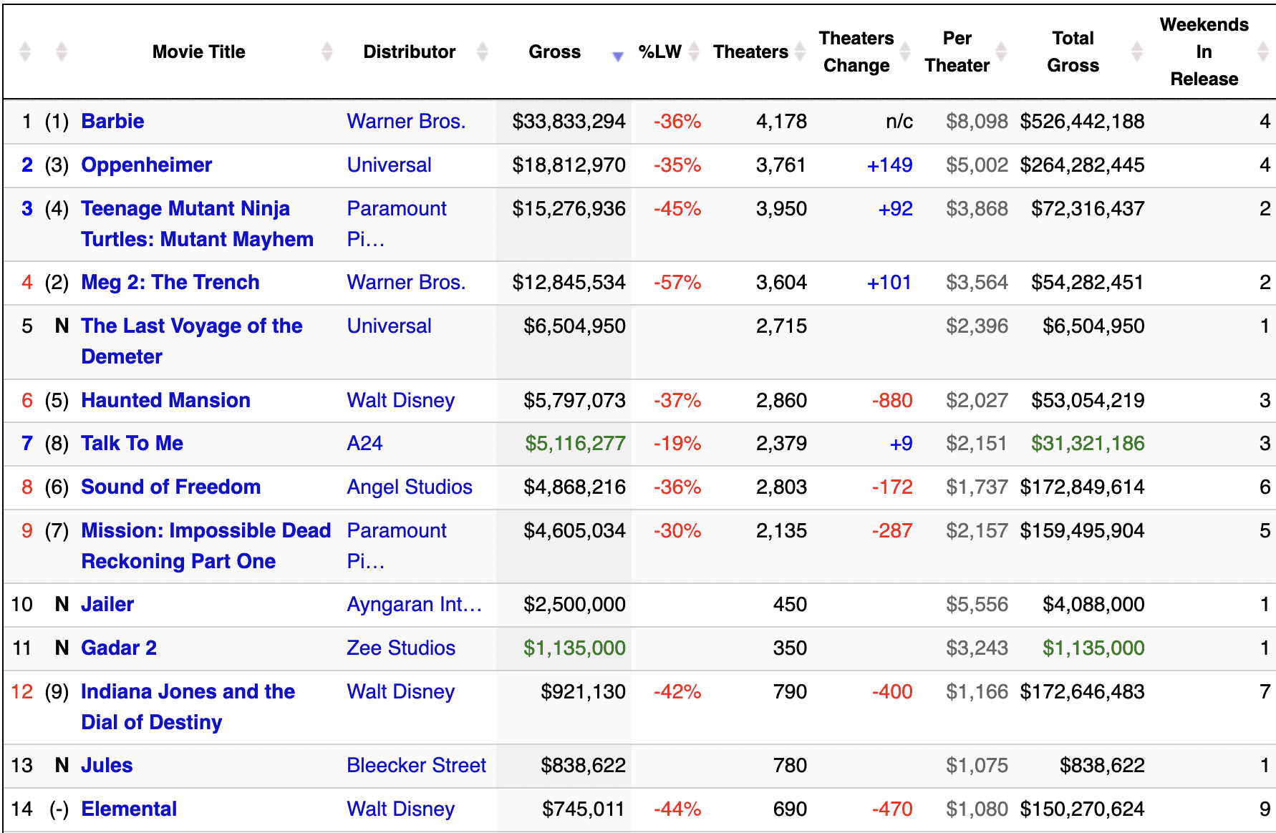
Task: Click the Gross column header
Action: pyautogui.click(x=554, y=52)
